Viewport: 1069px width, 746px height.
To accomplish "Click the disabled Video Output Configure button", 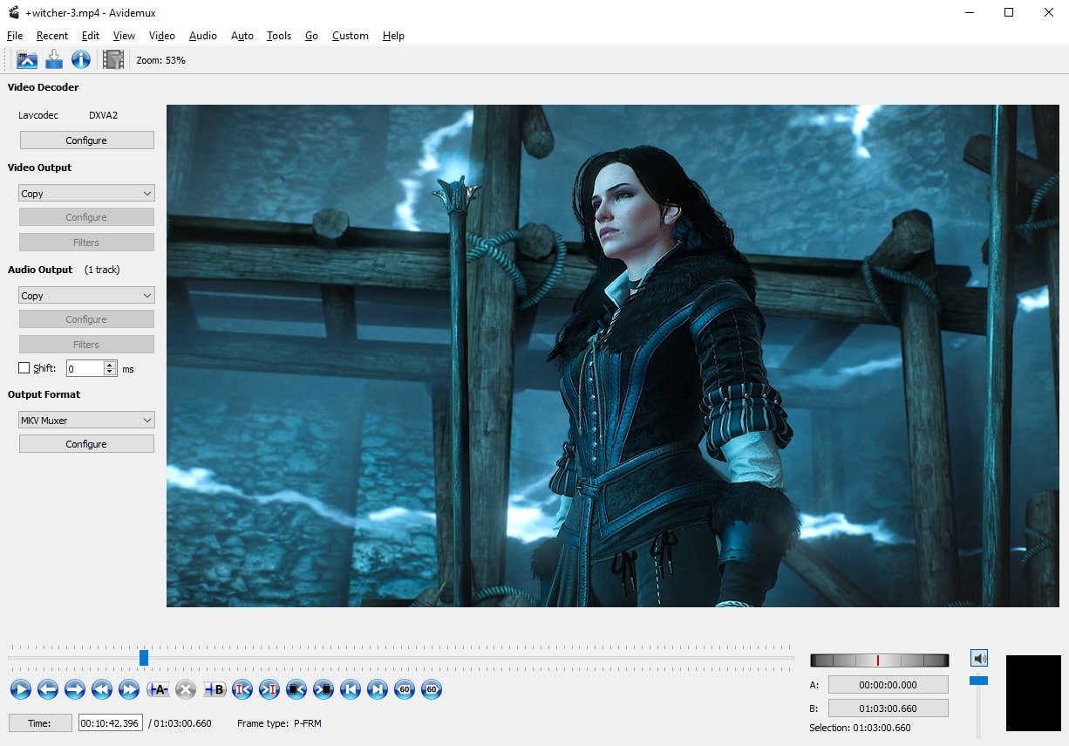I will [86, 217].
